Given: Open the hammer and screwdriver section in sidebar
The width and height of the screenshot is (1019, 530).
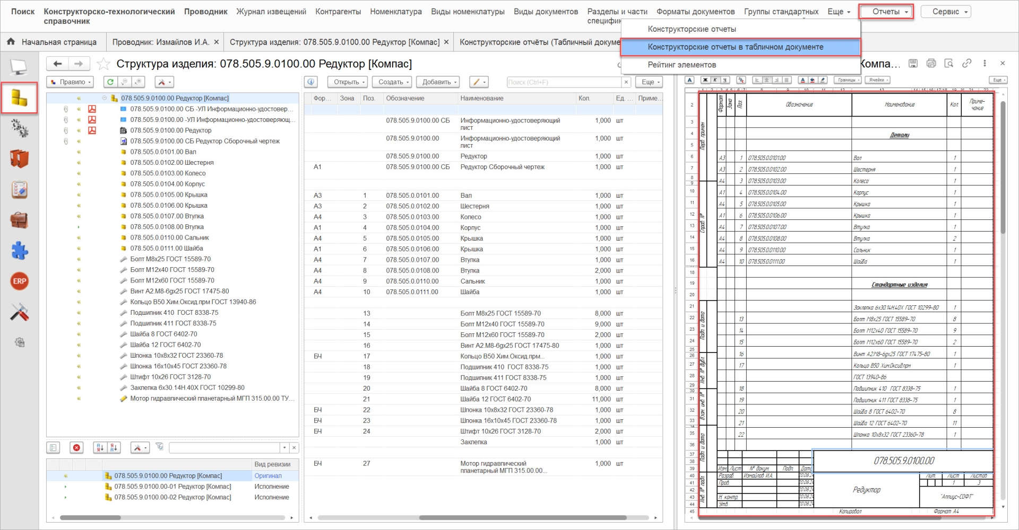Looking at the screenshot, I should 19,312.
